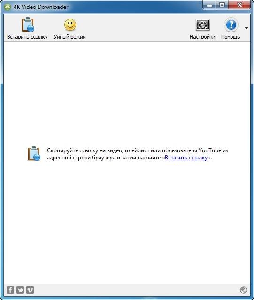Open the Facebook page icon in footer
This screenshot has width=254, height=300.
point(10,290)
